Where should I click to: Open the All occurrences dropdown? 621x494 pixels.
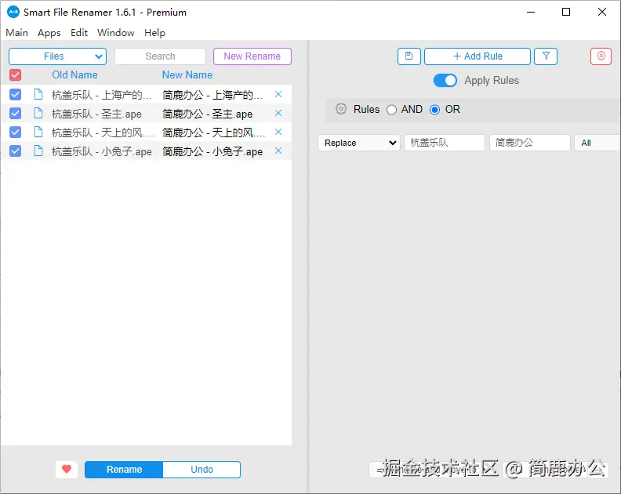coord(597,143)
